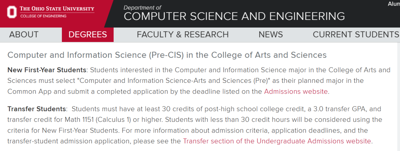Click the Computer Science and Engineering site title

coord(234,16)
